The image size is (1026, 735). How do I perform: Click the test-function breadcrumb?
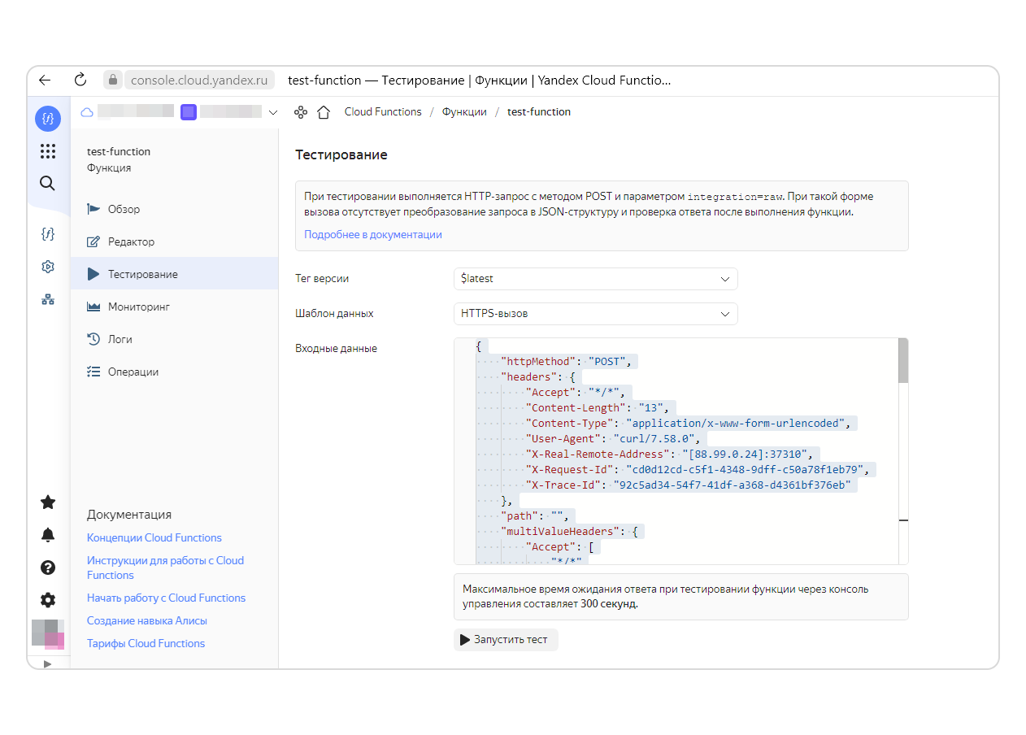click(539, 112)
